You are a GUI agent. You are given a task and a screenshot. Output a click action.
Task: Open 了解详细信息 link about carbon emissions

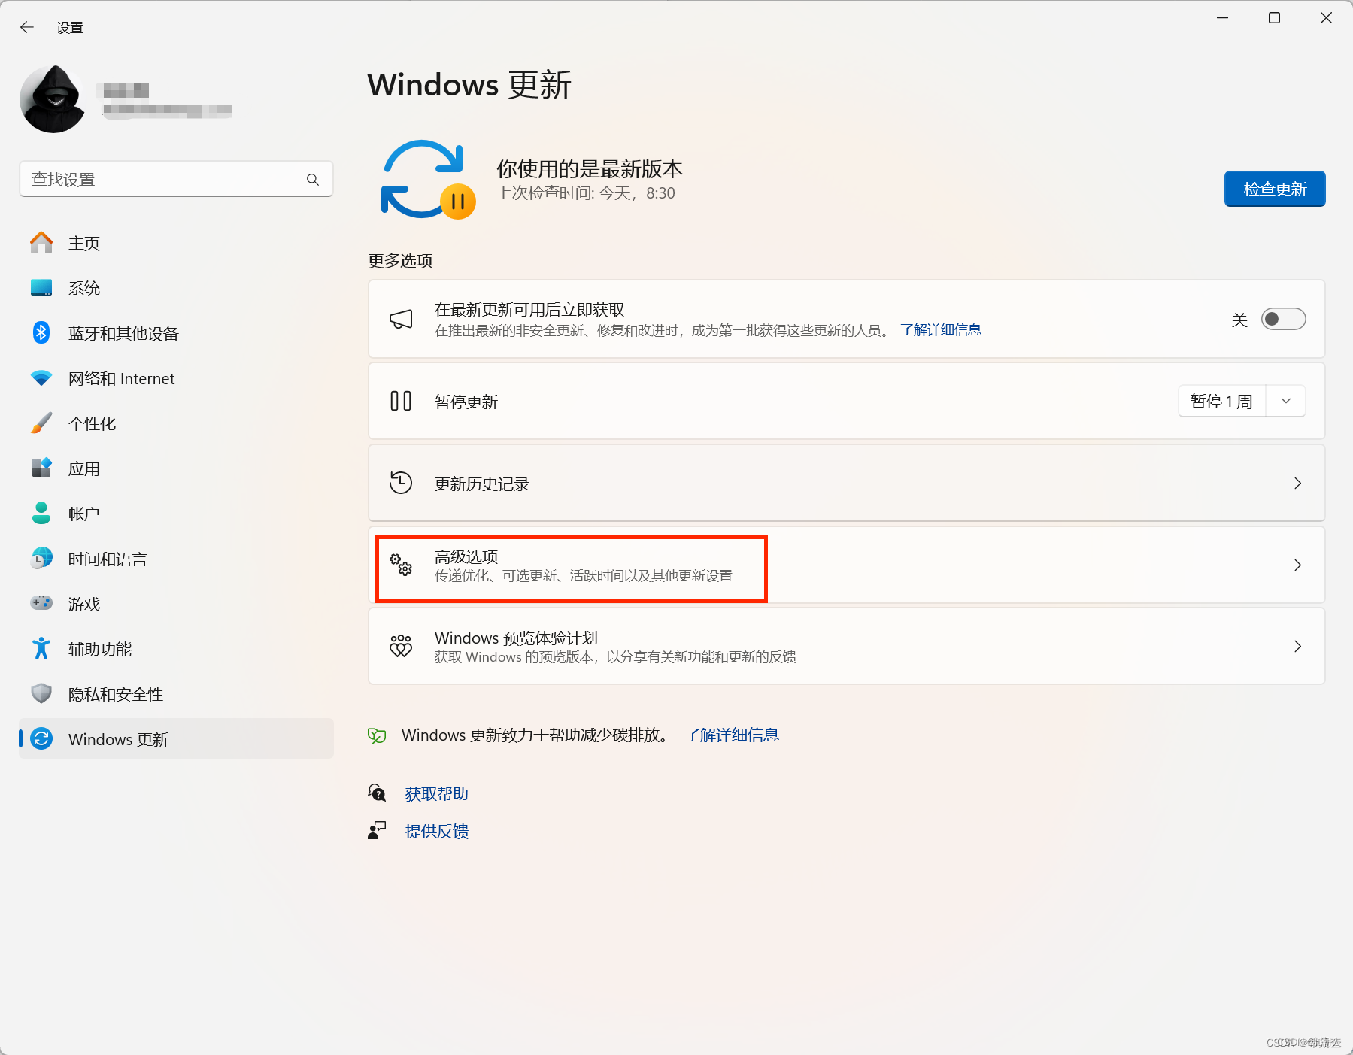click(x=732, y=735)
